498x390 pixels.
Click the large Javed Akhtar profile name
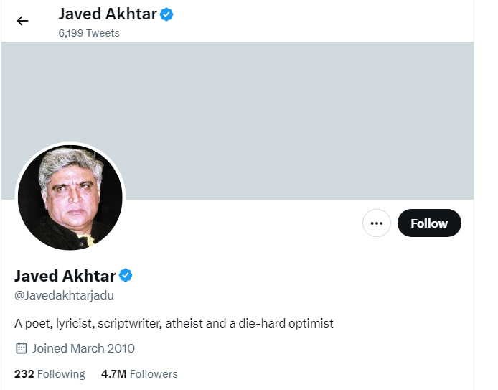pyautogui.click(x=65, y=276)
